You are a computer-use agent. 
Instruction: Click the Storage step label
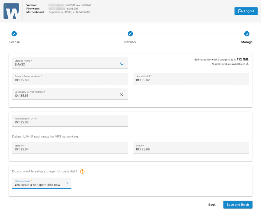pyautogui.click(x=246, y=42)
